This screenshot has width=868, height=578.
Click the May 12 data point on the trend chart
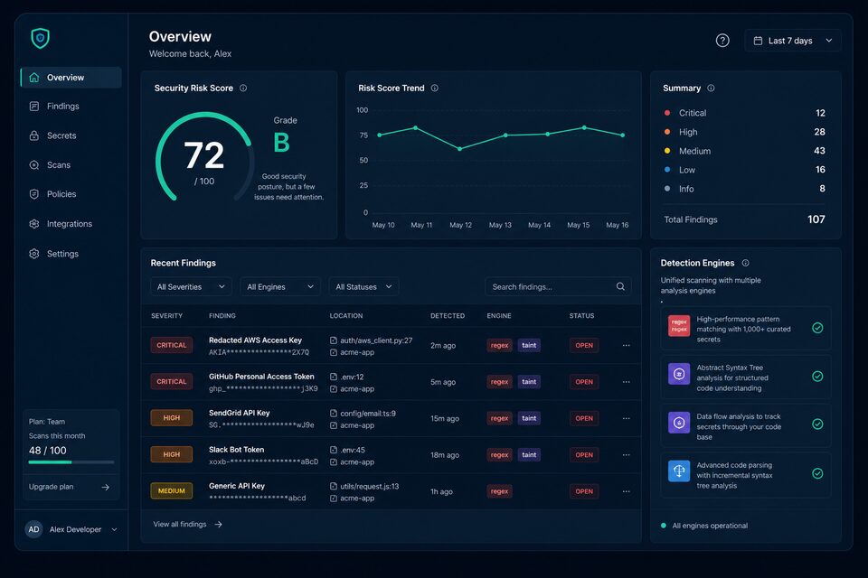[x=459, y=149]
